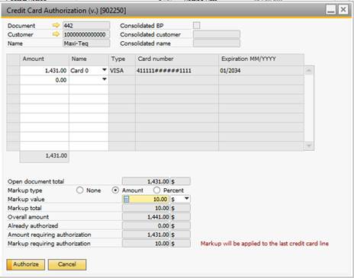The width and height of the screenshot is (354, 278).
Task: Select the Amount markup type
Action: (115, 190)
